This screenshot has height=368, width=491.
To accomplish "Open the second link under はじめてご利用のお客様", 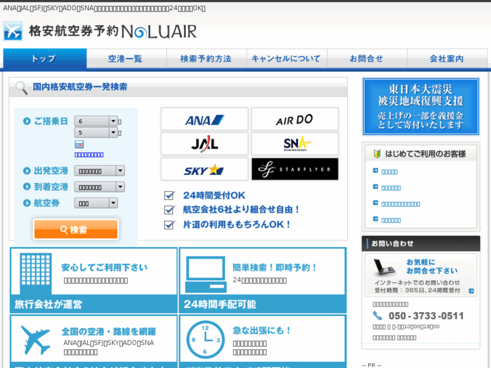I will pyautogui.click(x=391, y=188).
